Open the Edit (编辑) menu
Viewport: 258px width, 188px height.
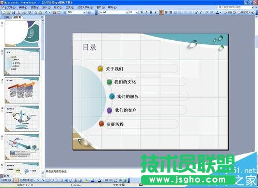(23, 7)
